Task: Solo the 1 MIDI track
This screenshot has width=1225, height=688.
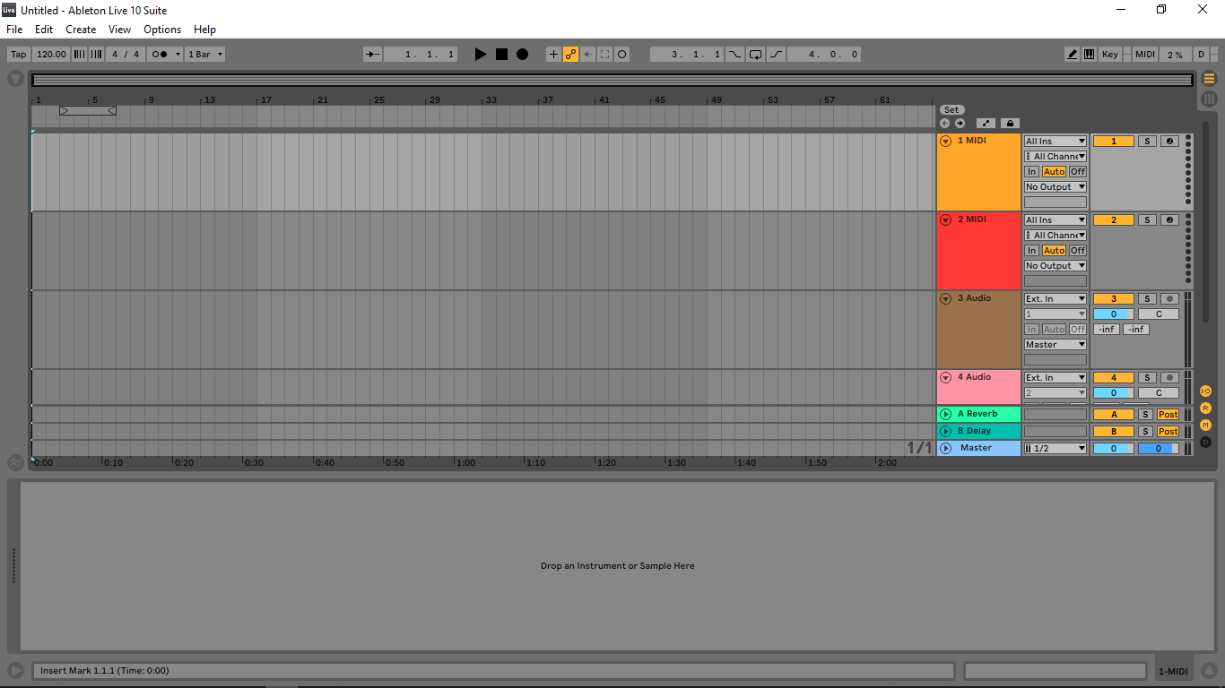Action: [x=1147, y=142]
